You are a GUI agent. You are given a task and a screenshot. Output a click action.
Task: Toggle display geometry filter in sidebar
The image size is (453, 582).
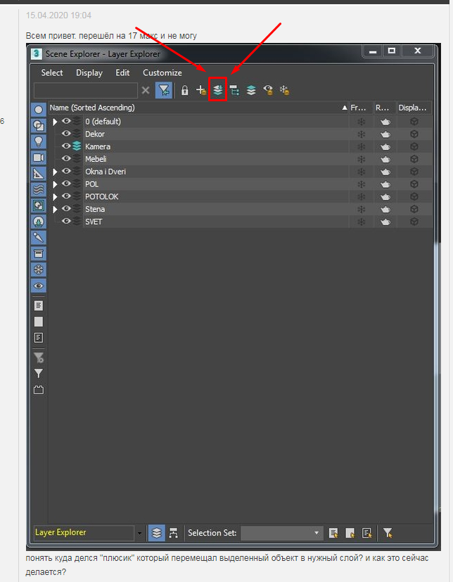click(x=39, y=110)
